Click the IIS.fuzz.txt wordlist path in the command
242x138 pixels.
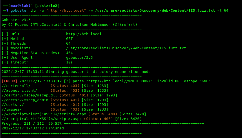[155, 11]
